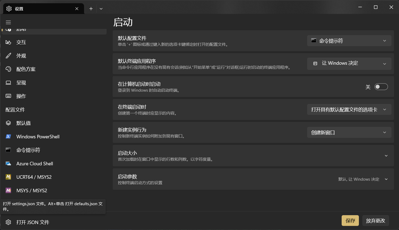Image resolution: width=399 pixels, height=230 pixels.
Task: Open the Azure Cloud Shell profile icon
Action: pos(8,164)
